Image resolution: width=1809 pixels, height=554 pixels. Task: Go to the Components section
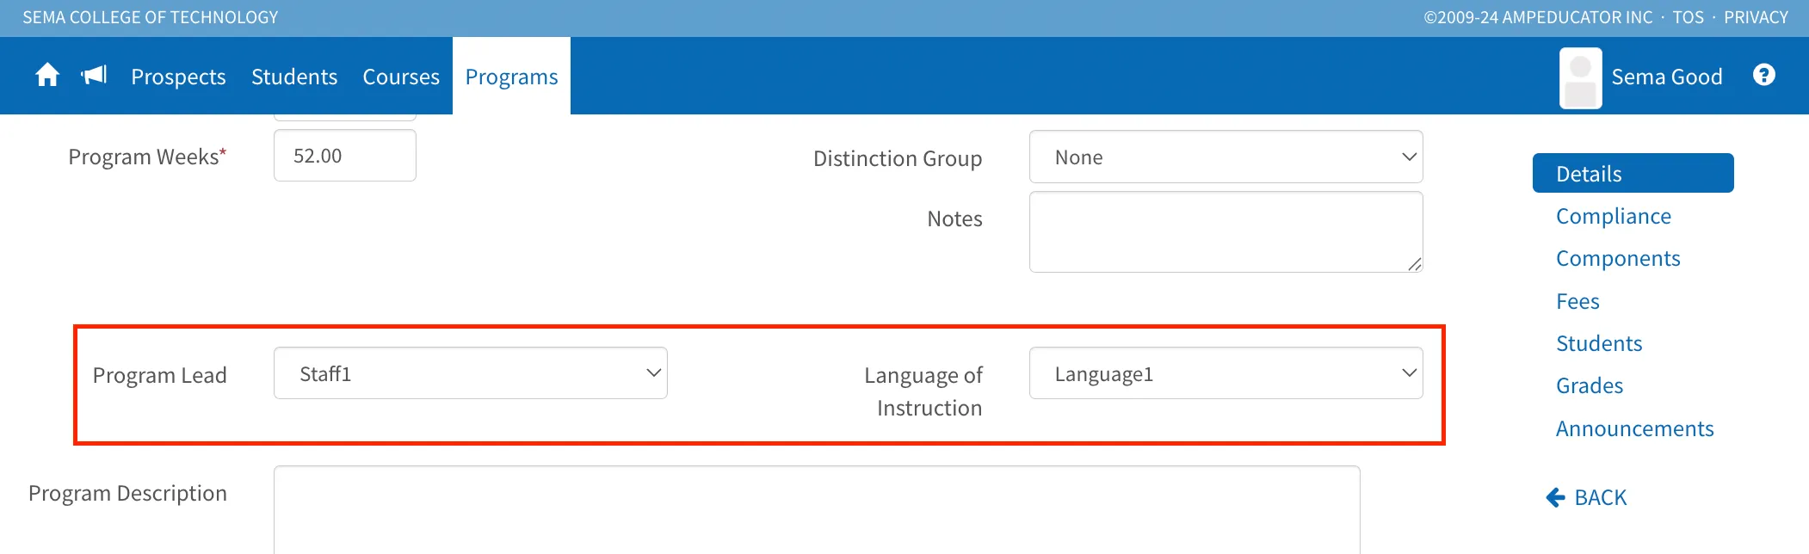tap(1618, 258)
